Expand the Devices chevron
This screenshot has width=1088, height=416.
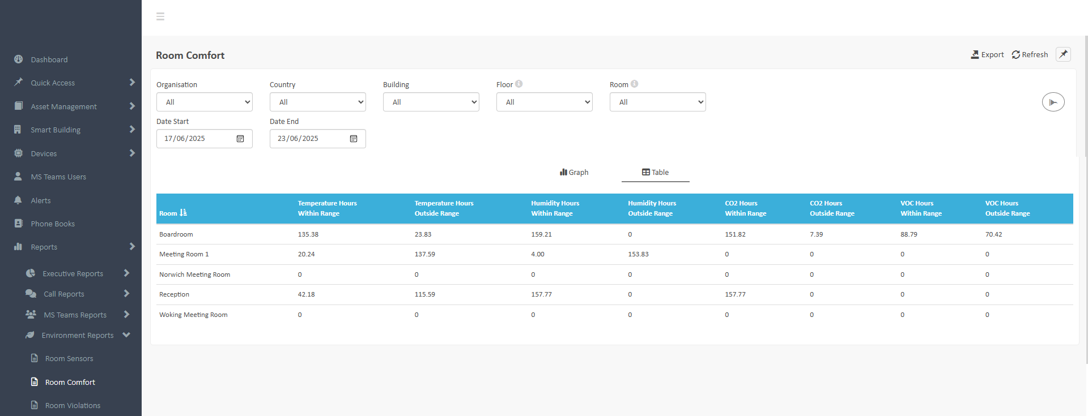pyautogui.click(x=132, y=153)
